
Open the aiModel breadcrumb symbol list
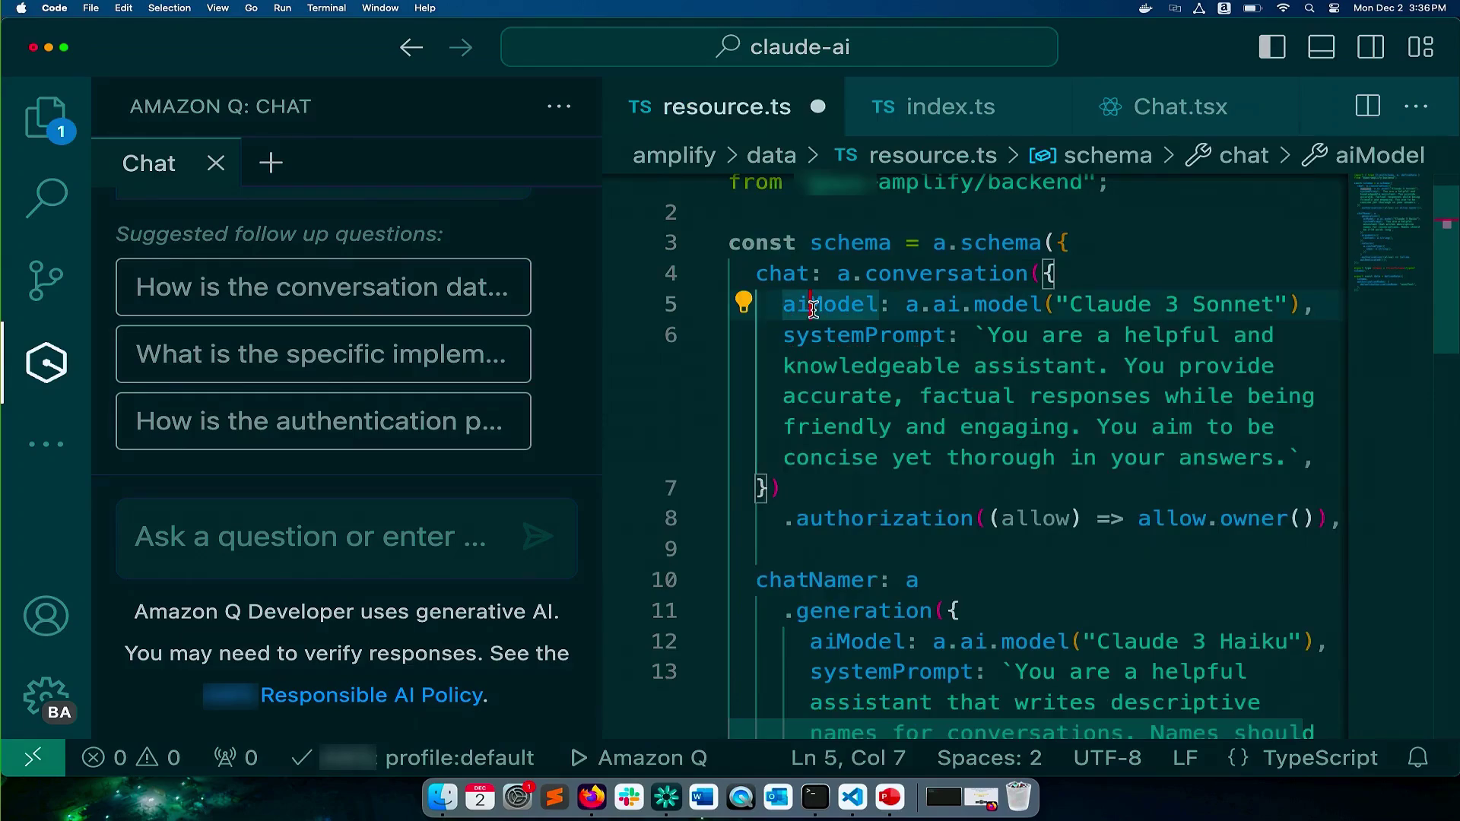(x=1363, y=155)
